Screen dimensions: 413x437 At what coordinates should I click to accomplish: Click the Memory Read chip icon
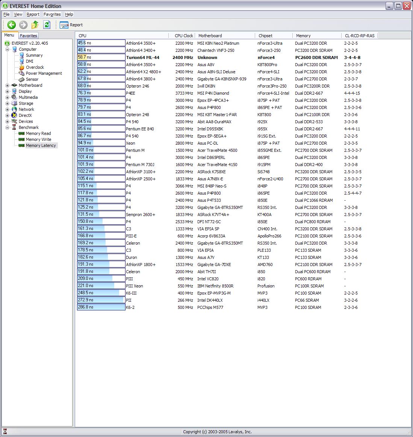21,133
